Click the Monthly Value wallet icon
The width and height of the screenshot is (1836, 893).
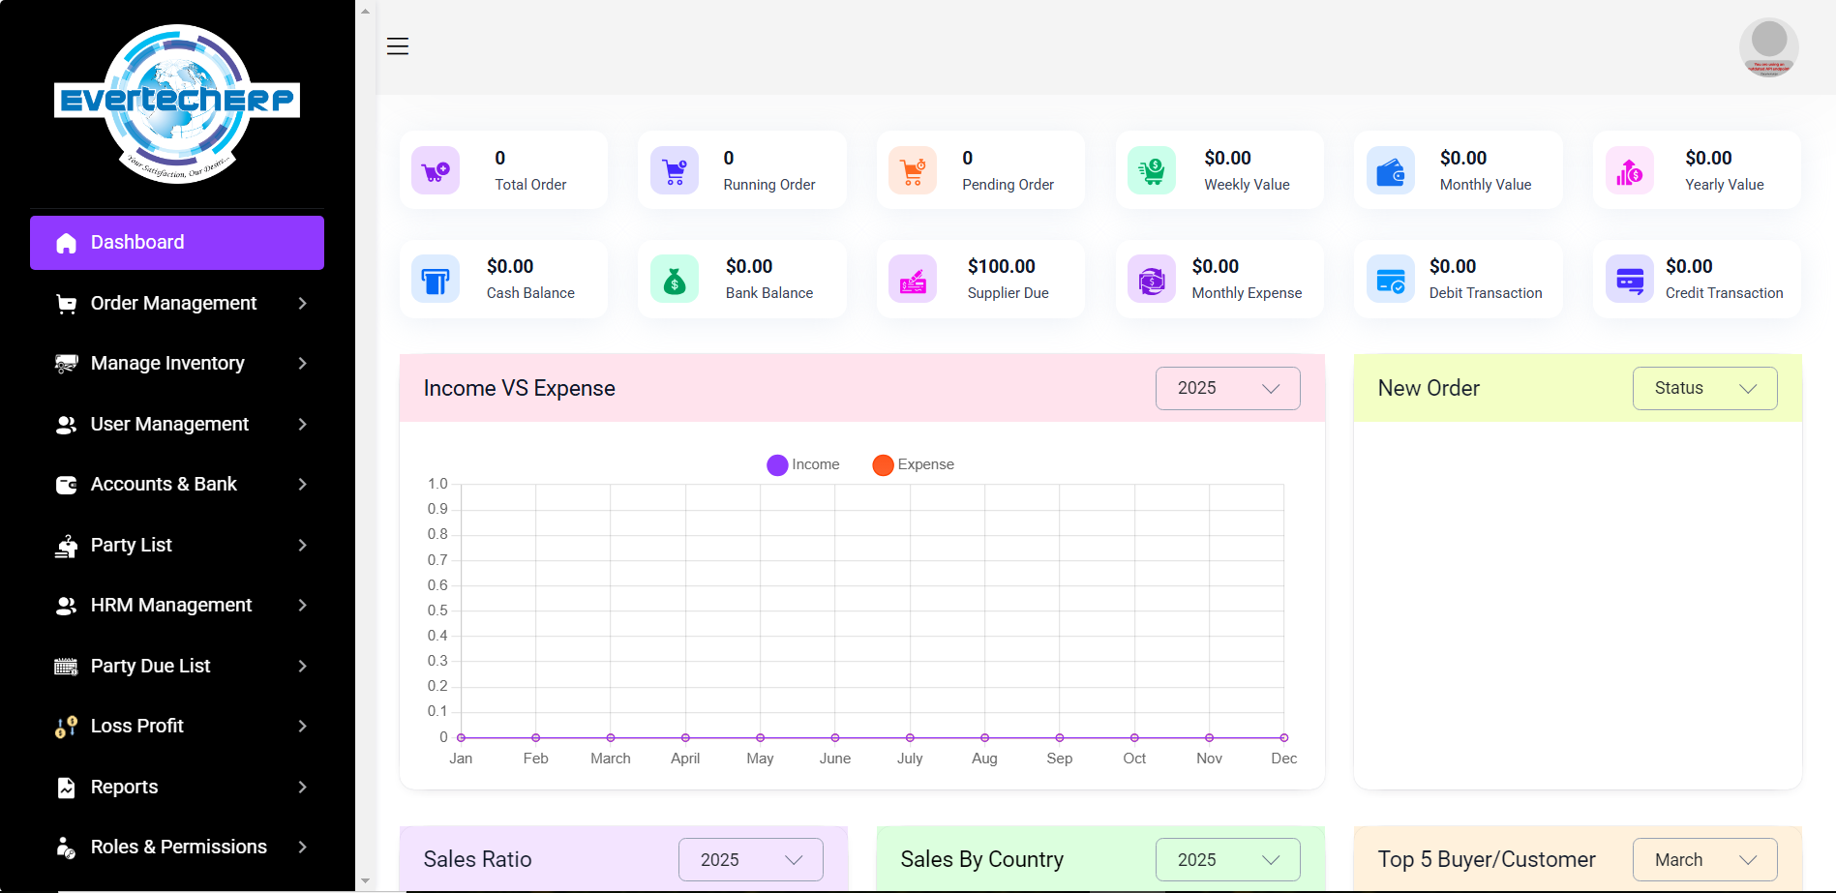tap(1391, 171)
